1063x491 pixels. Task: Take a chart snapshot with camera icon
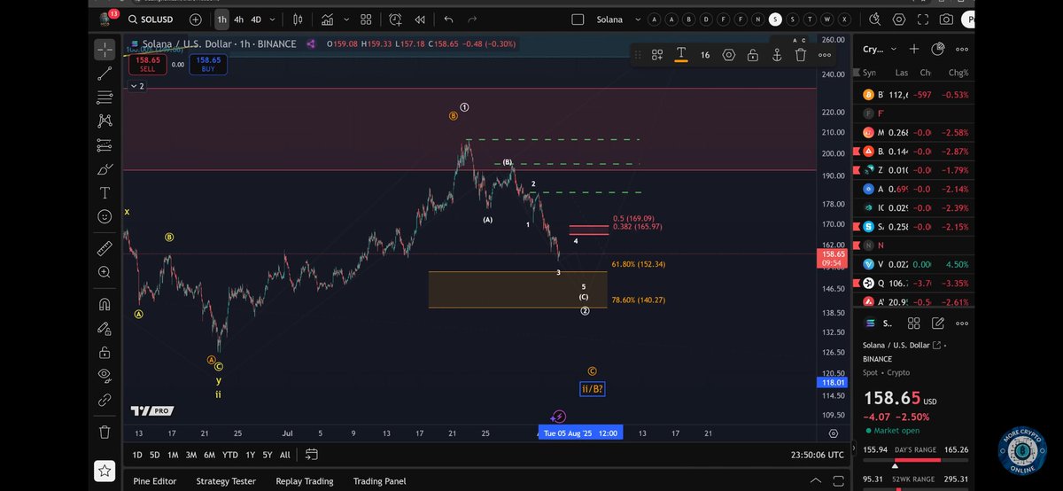pyautogui.click(x=947, y=19)
